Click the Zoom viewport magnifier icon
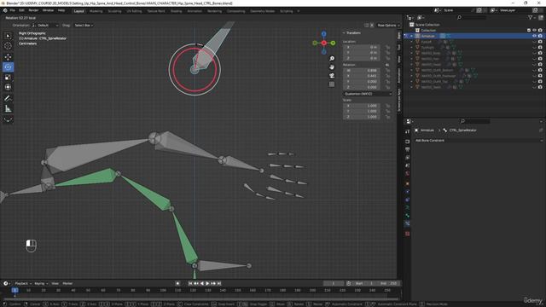Image resolution: width=546 pixels, height=307 pixels. coord(332,59)
